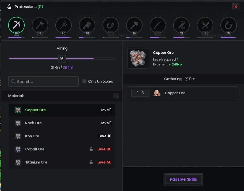The height and width of the screenshot is (191, 244).
Task: Select Rock Ore in materials list
Action: [62, 123]
